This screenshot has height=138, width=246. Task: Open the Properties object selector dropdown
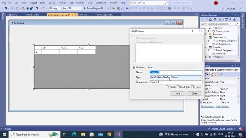[x=239, y=70]
